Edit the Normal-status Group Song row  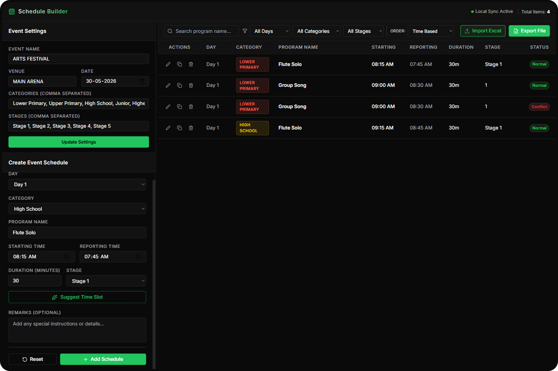coord(168,85)
